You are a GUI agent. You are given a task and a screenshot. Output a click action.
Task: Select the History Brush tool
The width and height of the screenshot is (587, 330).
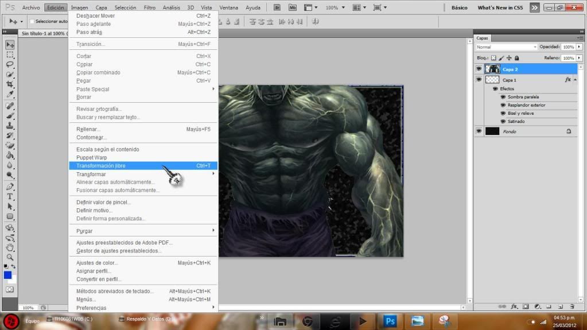[10, 135]
